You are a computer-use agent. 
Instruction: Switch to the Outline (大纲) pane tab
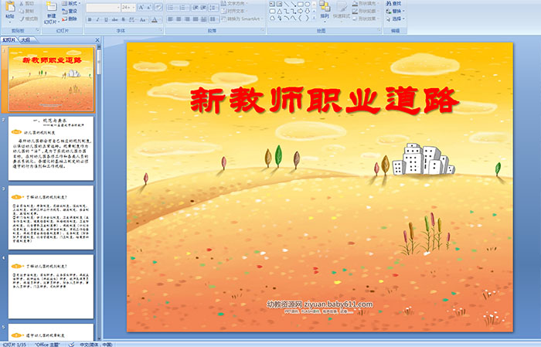(26, 40)
